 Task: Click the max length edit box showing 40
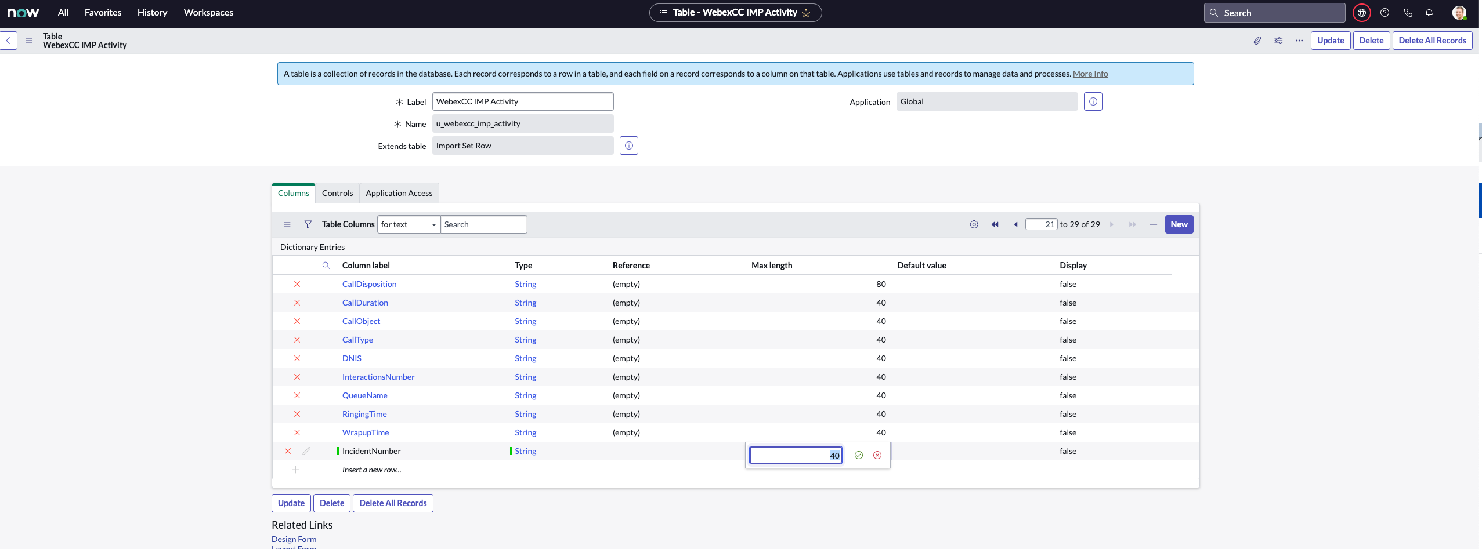796,455
